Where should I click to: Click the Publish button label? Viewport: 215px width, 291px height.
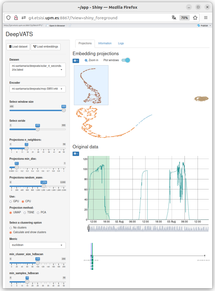click(204, 26)
